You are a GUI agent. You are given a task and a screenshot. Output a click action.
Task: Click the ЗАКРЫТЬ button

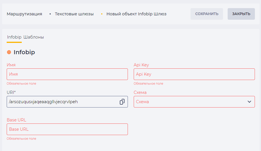click(x=241, y=14)
